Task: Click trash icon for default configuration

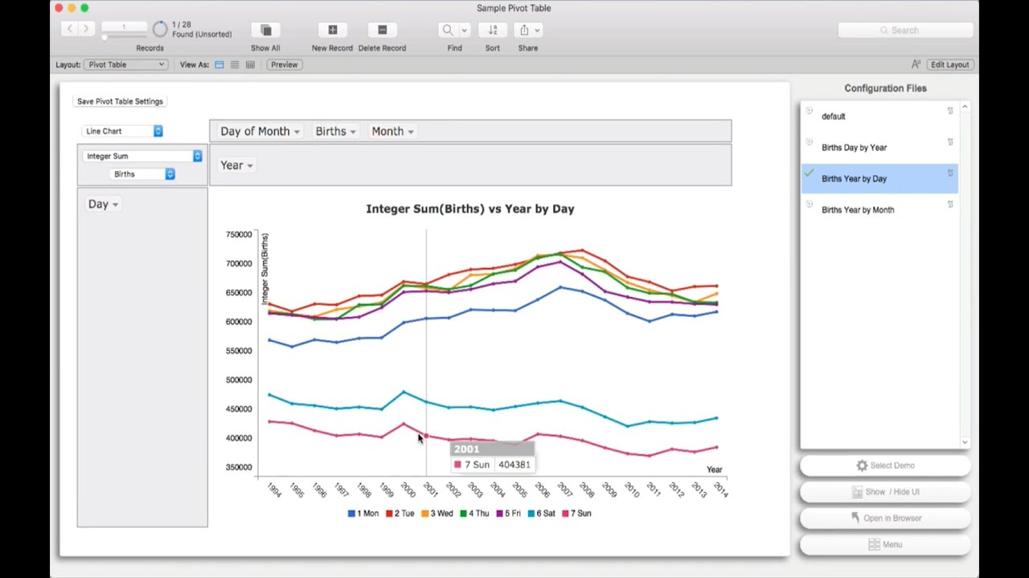Action: 950,111
